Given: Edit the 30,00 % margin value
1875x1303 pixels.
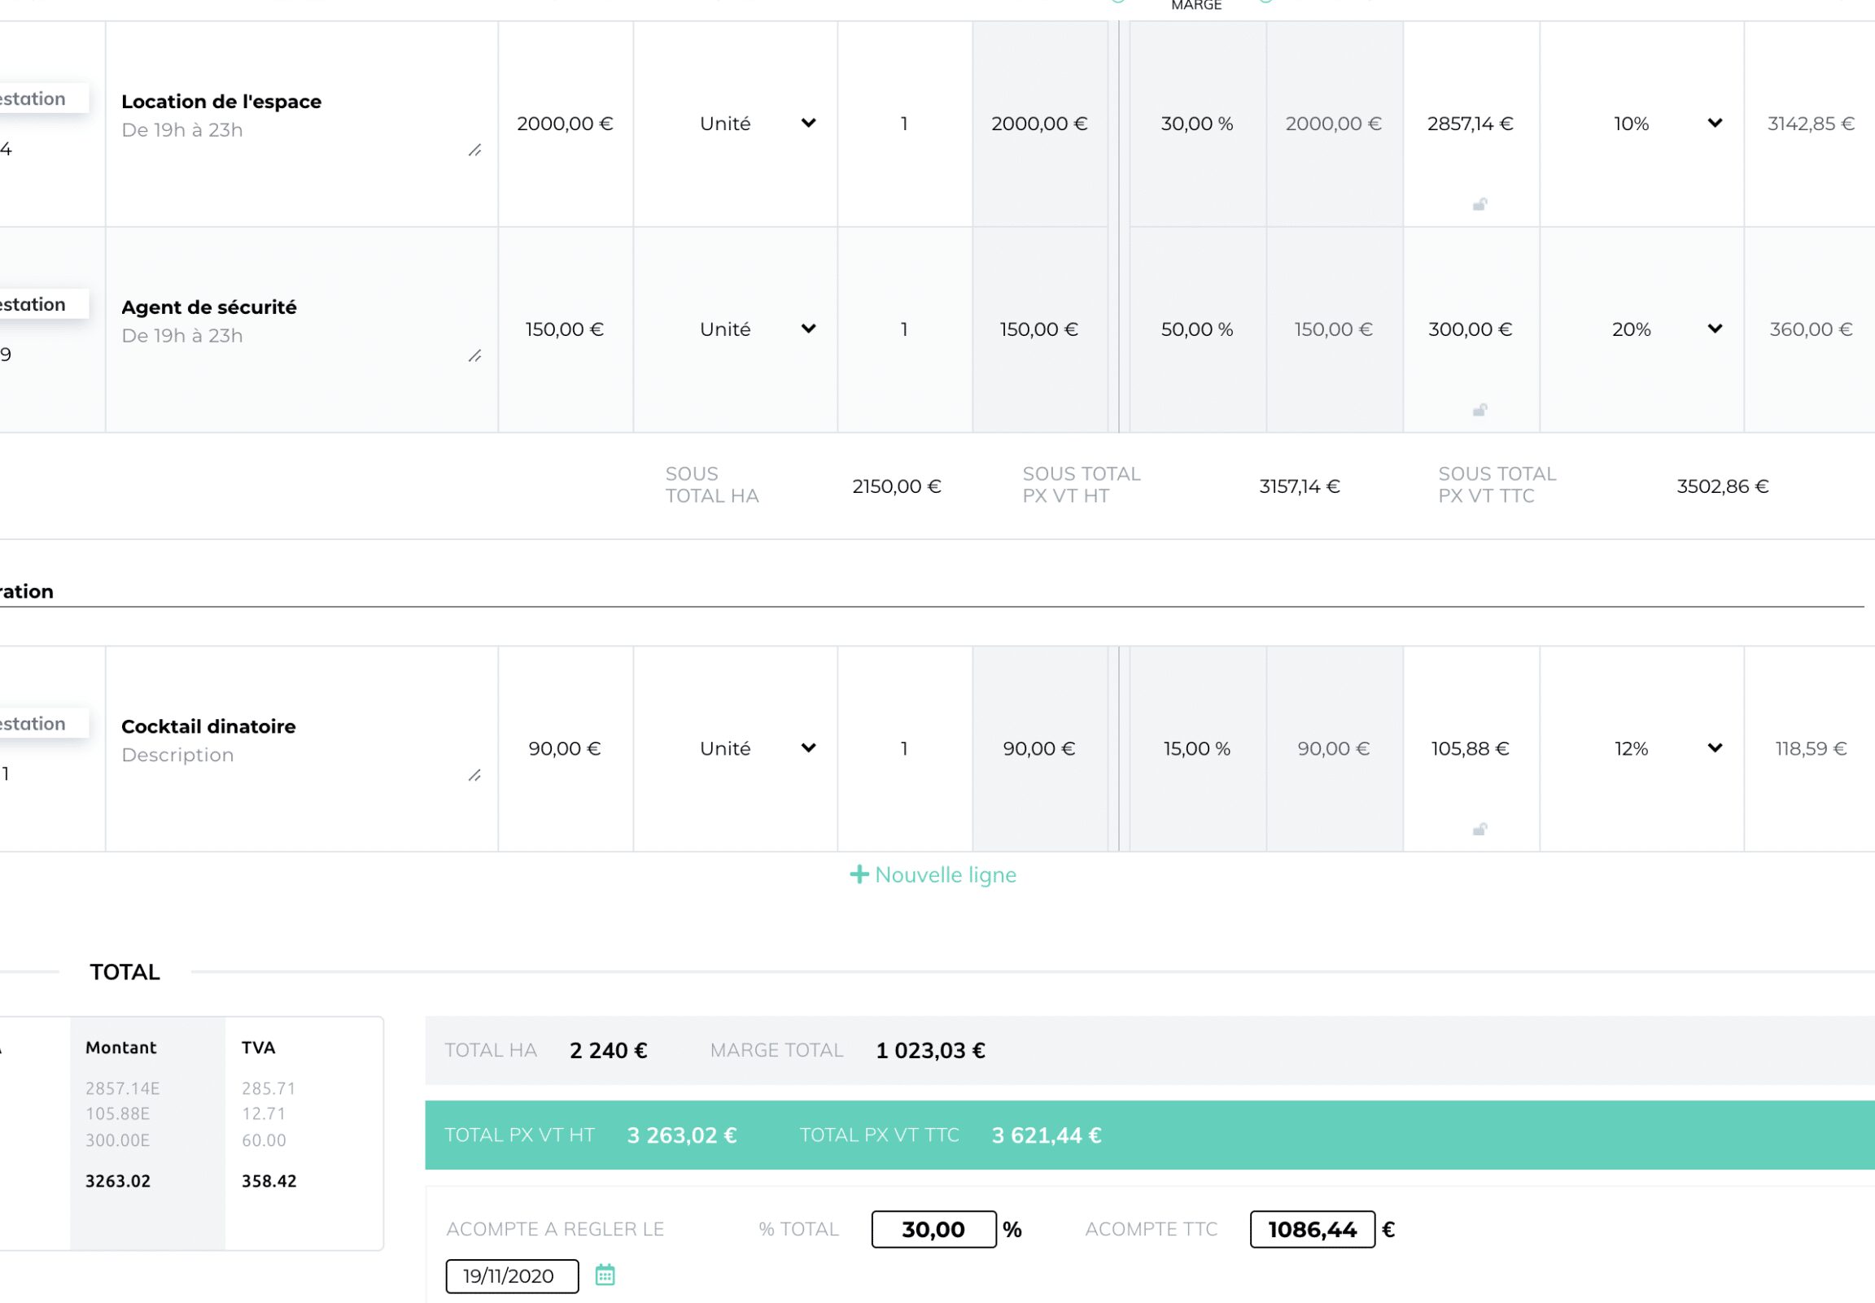Looking at the screenshot, I should [1197, 124].
